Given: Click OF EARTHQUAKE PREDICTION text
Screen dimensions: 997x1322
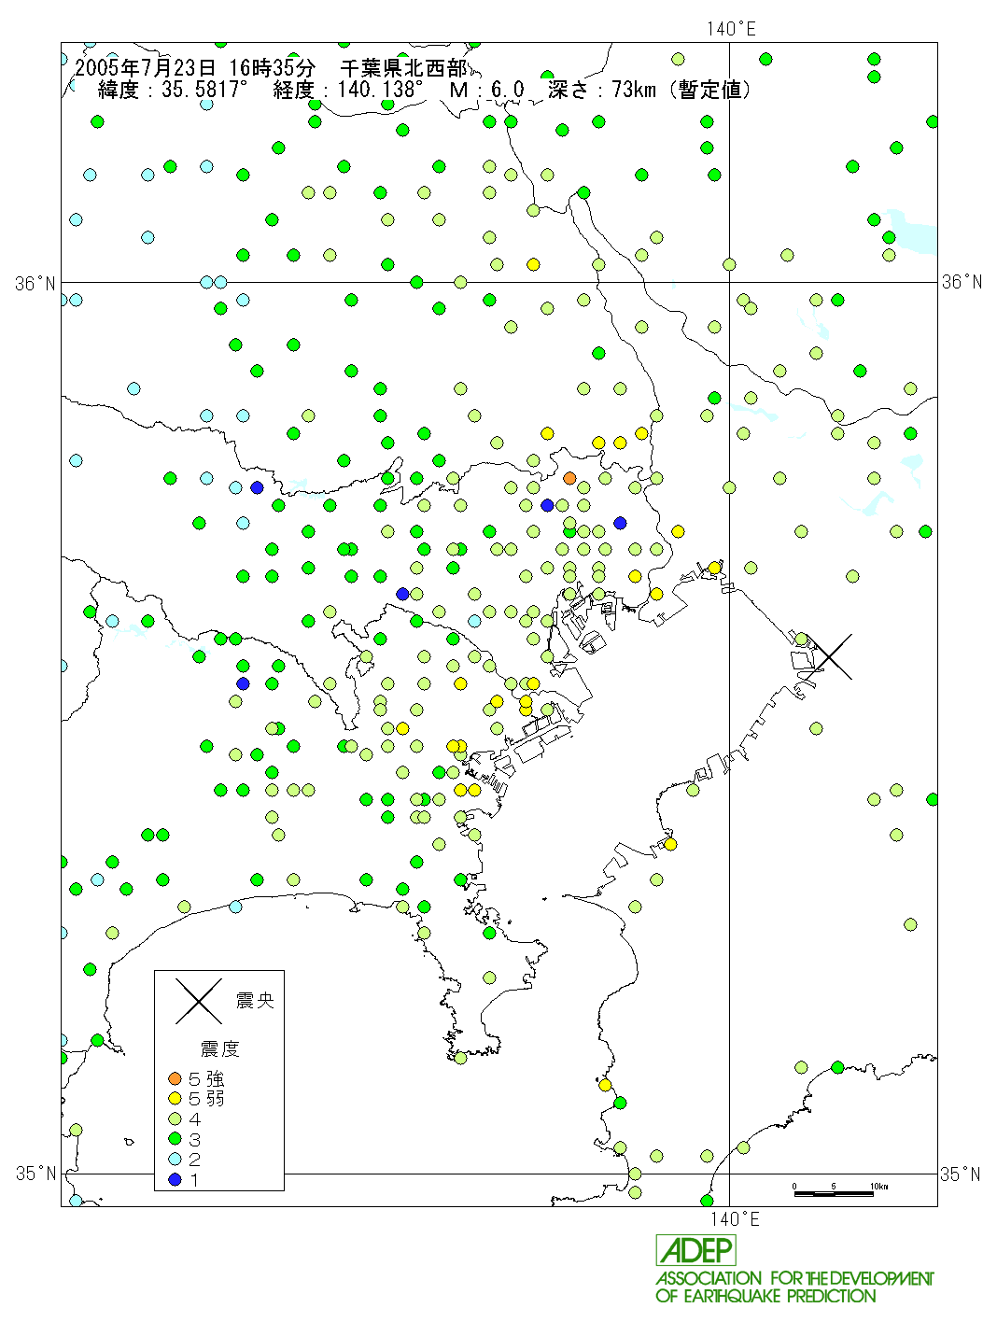Looking at the screenshot, I should click(765, 1296).
